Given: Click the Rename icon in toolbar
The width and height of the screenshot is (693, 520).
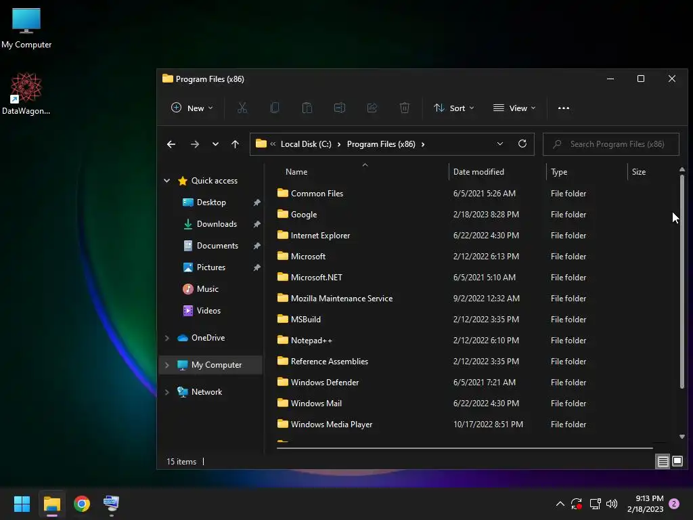Looking at the screenshot, I should (340, 108).
